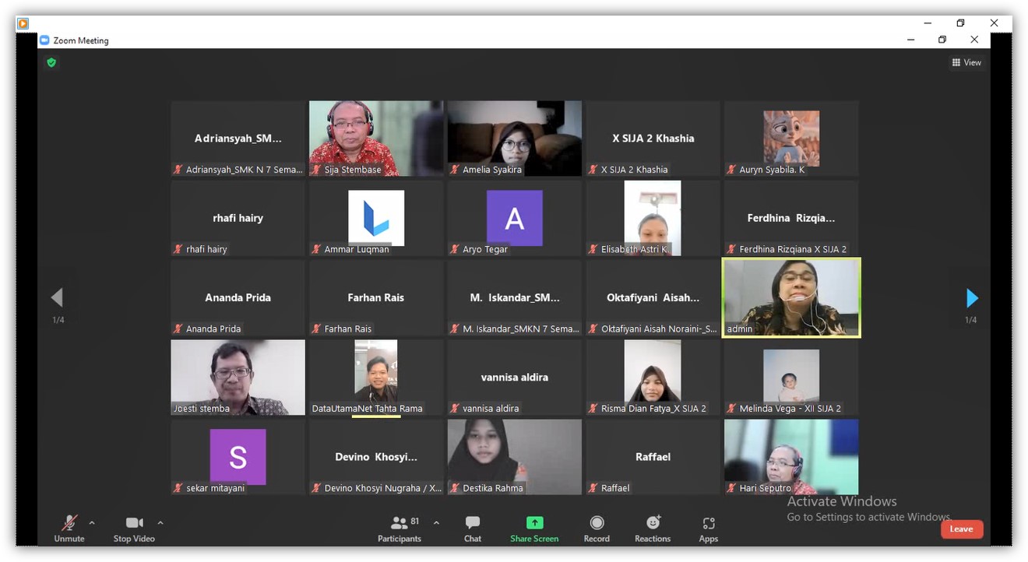This screenshot has height=562, width=1028.
Task: Select the Destika Rahma video tile
Action: tap(515, 457)
